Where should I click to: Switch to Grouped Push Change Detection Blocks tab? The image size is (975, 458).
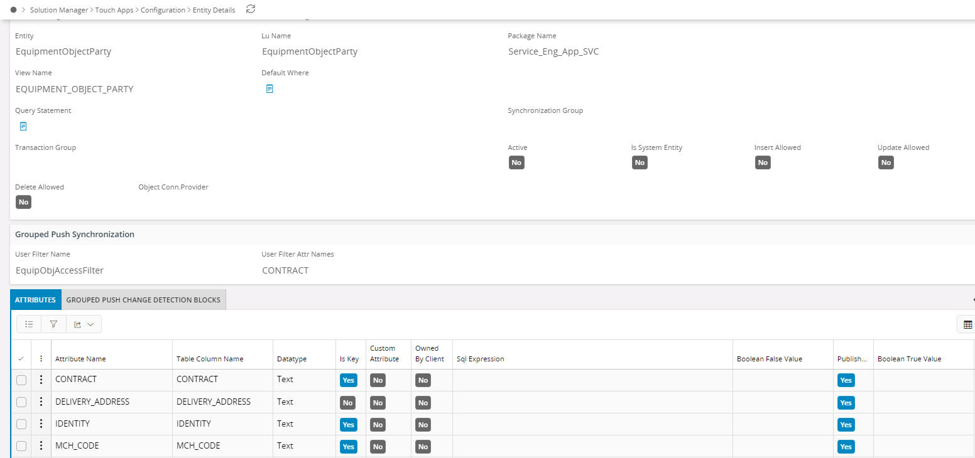(143, 300)
